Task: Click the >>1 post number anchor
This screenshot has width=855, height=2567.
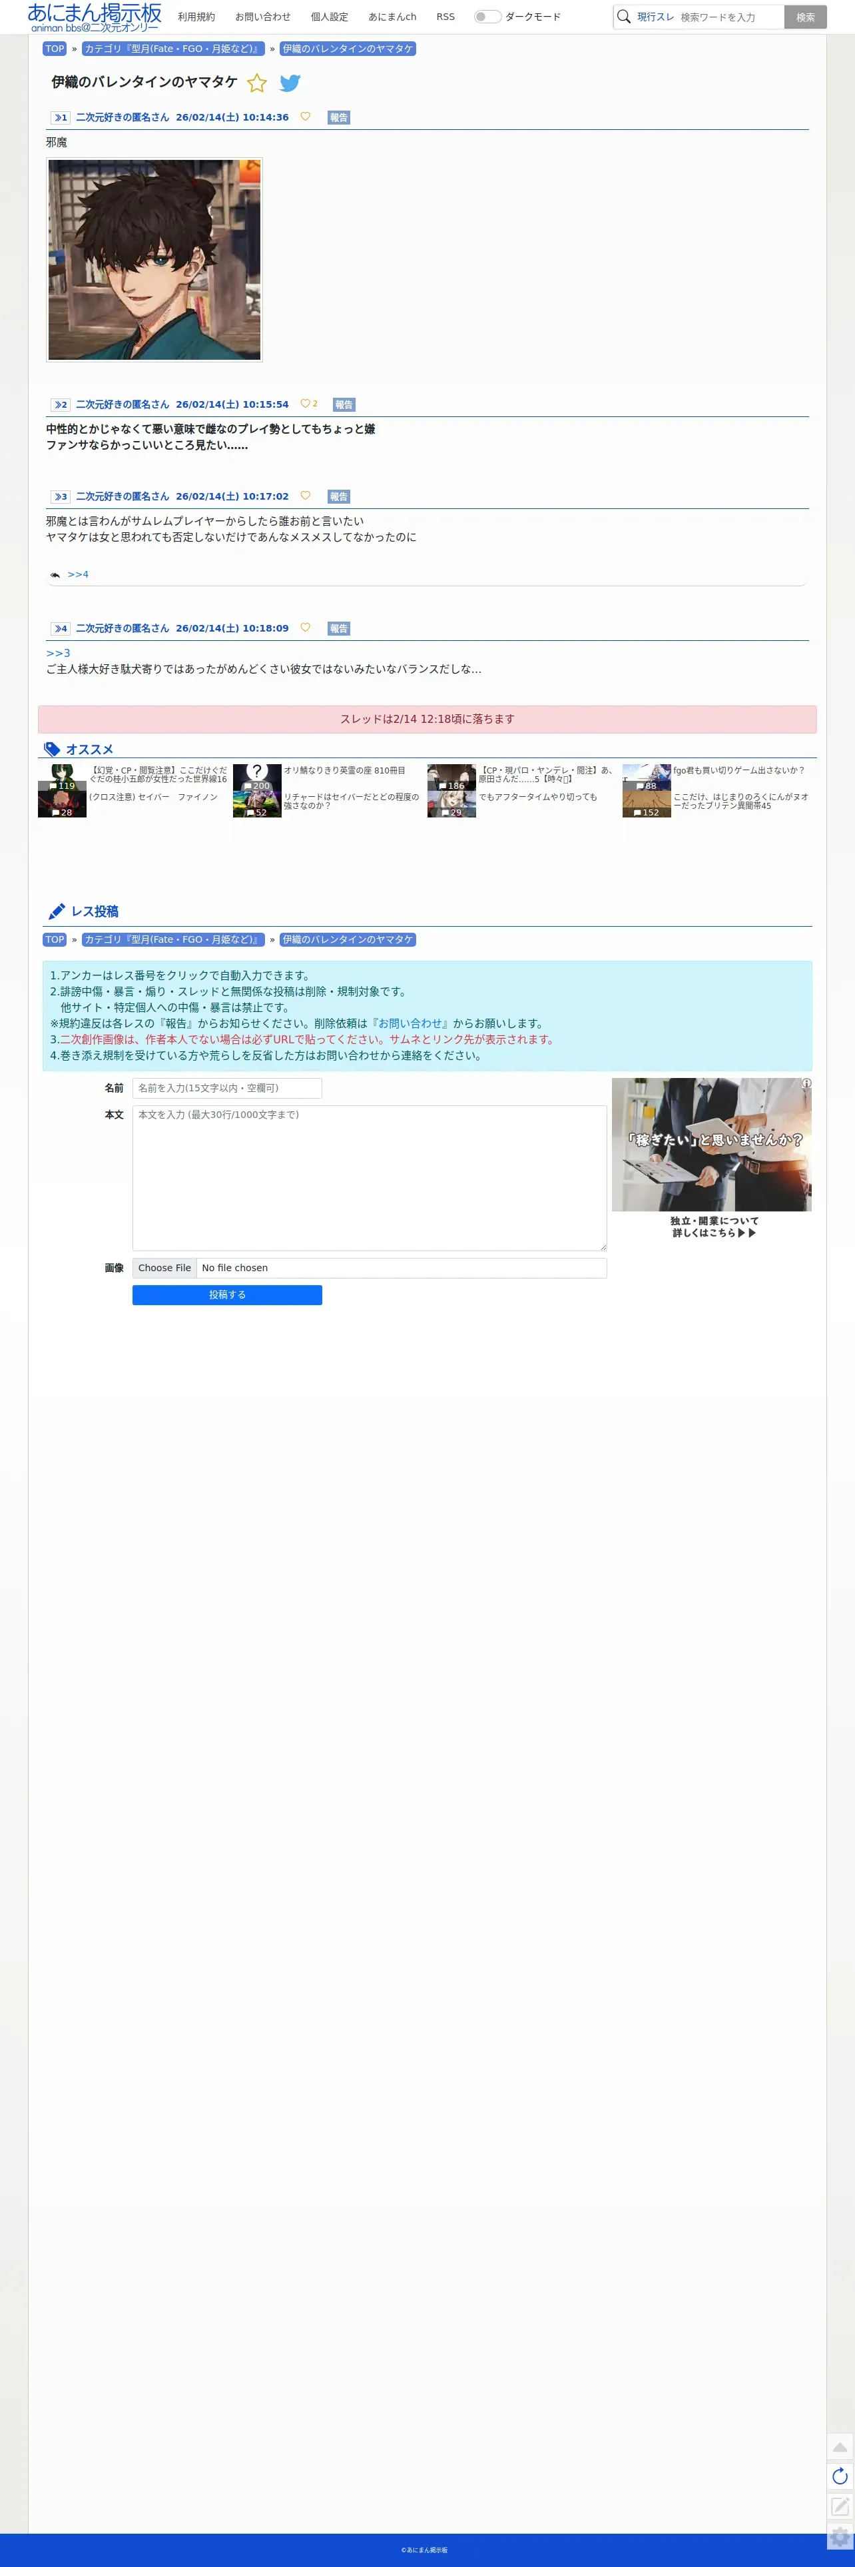Action: click(x=61, y=117)
